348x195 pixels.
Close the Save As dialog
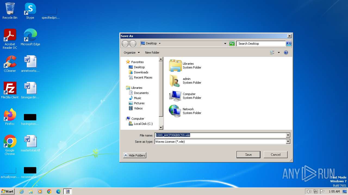coord(290,36)
